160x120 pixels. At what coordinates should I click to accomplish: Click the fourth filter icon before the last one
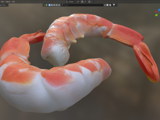pyautogui.click(x=57, y=5)
